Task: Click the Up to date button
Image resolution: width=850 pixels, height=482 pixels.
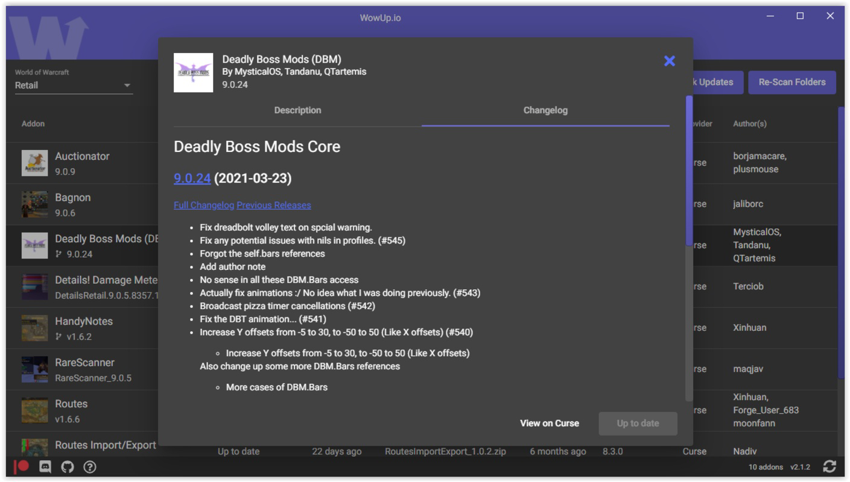Action: coord(638,424)
